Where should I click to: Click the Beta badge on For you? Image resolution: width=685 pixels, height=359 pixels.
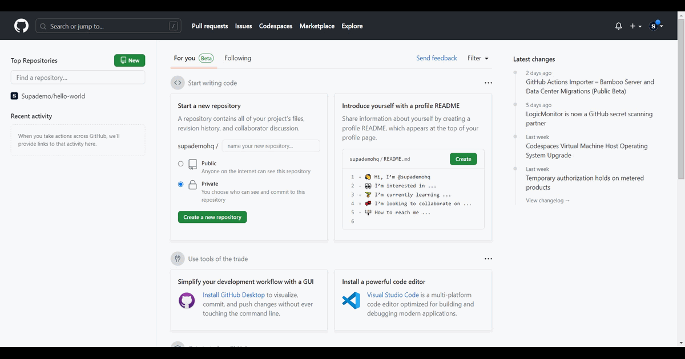pos(206,58)
